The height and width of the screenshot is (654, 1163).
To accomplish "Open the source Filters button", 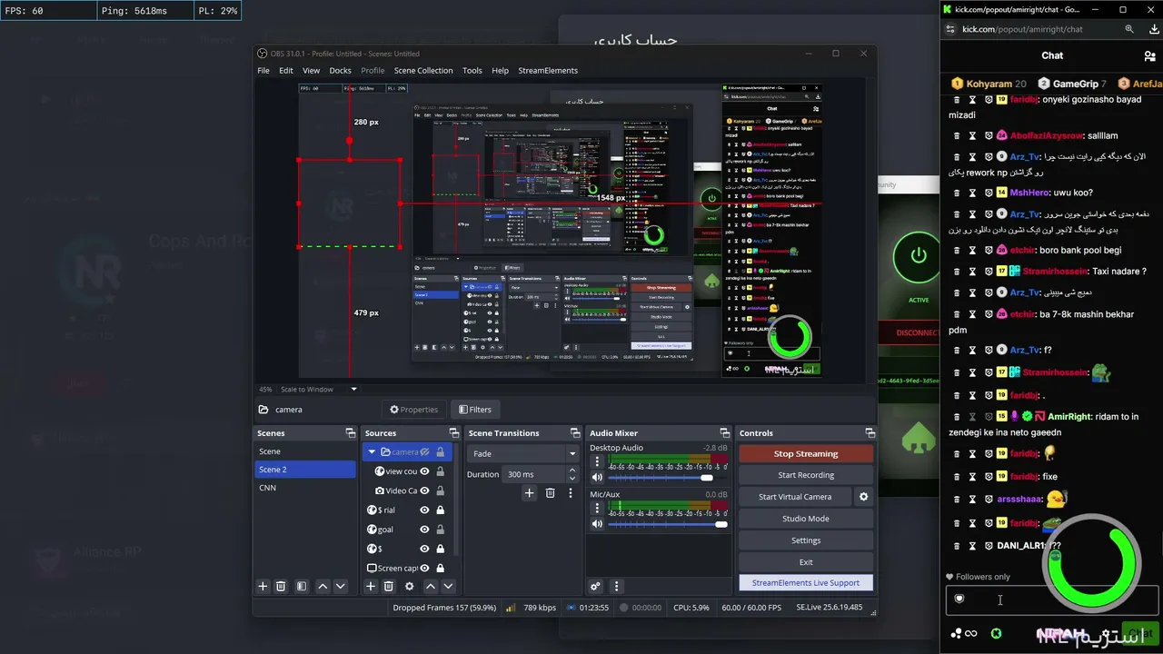I will (474, 410).
